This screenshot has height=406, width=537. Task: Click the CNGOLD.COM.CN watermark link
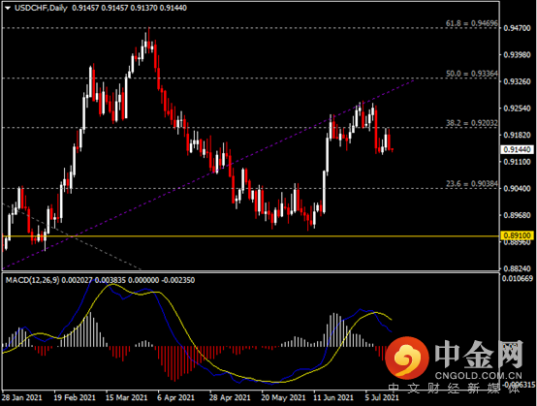(x=479, y=375)
